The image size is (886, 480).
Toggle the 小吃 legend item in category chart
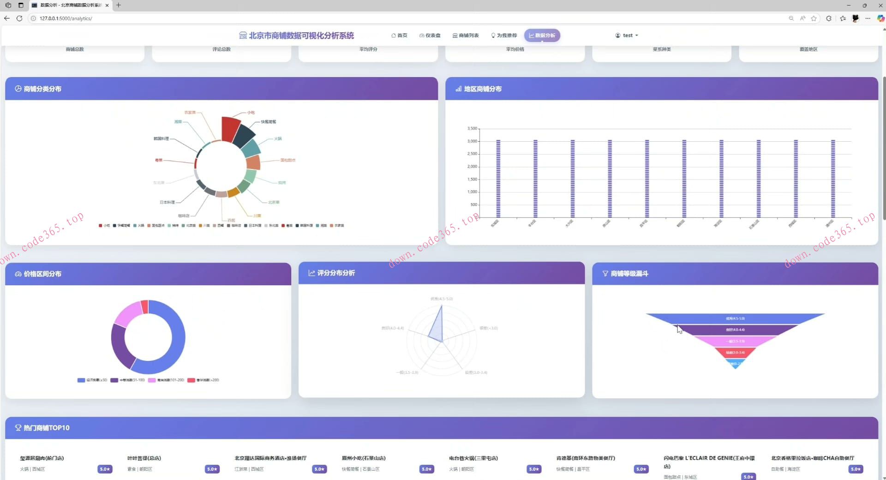click(x=104, y=226)
